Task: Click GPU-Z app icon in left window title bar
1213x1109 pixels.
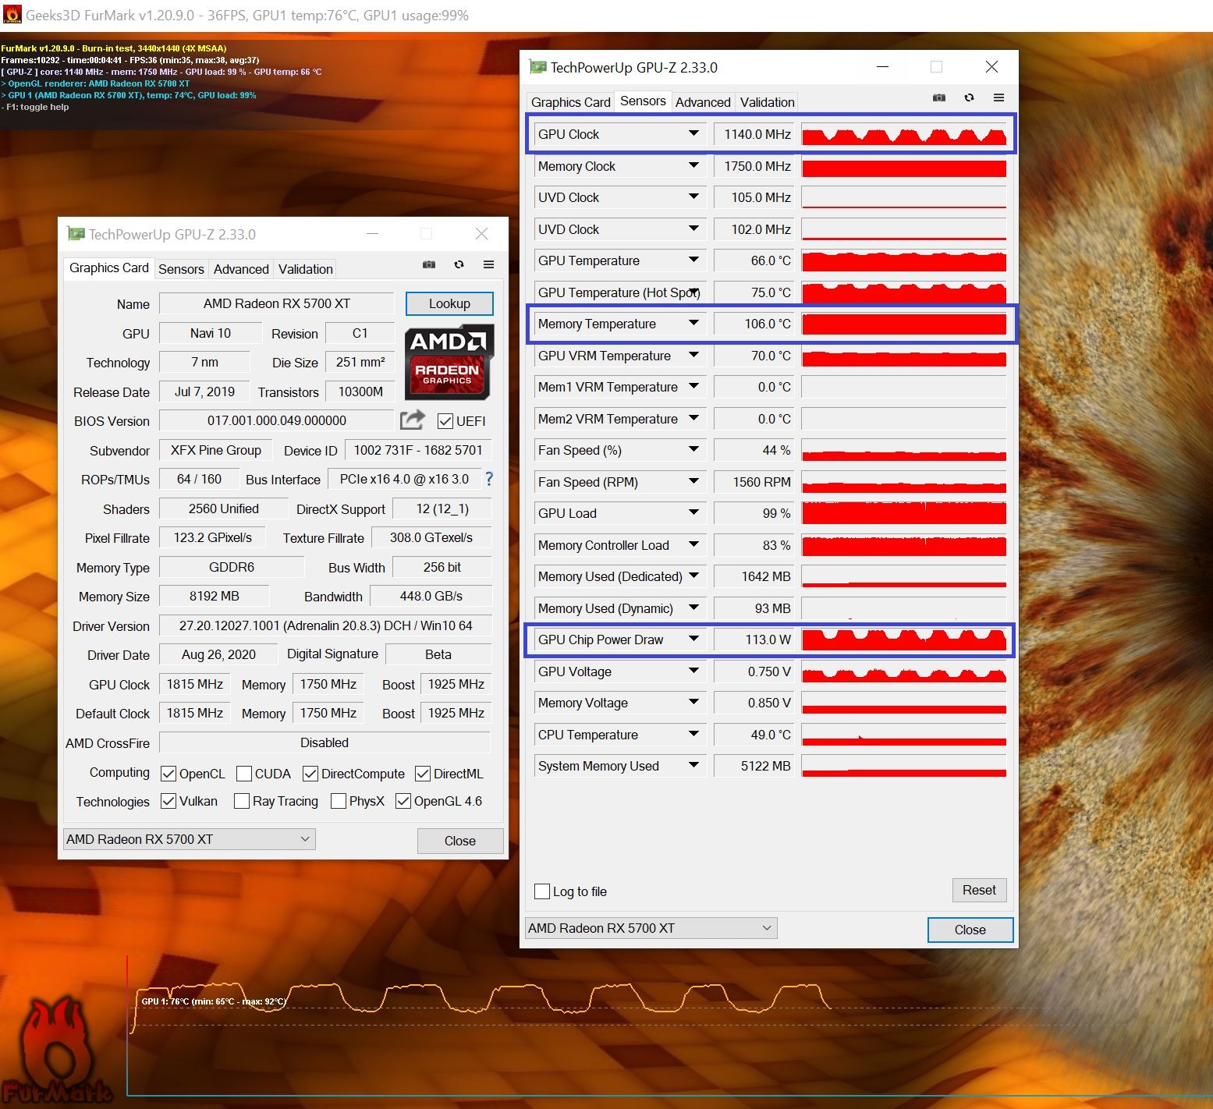Action: (x=76, y=234)
